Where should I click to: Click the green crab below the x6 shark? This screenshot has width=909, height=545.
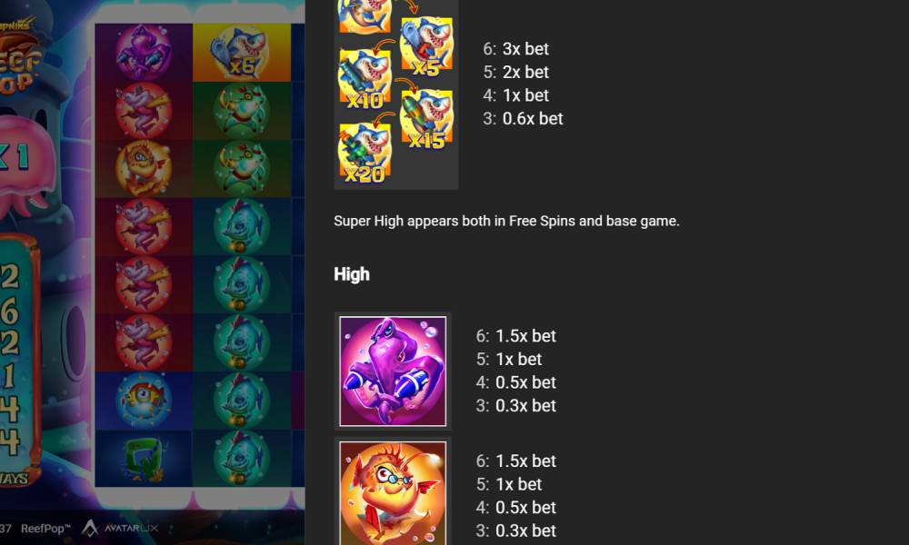point(242,110)
